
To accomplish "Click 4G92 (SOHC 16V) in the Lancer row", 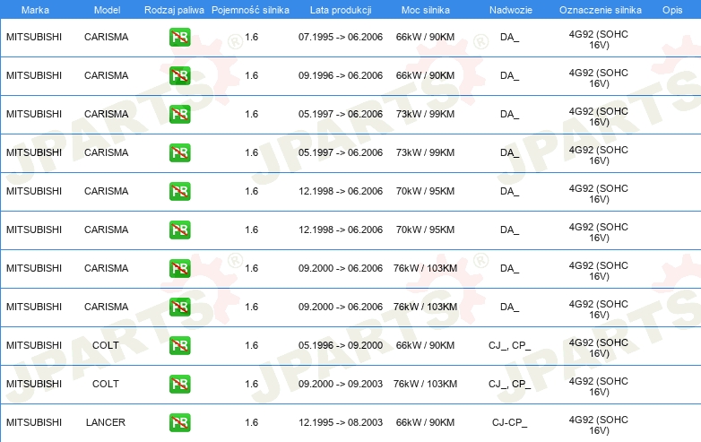I will pos(599,425).
